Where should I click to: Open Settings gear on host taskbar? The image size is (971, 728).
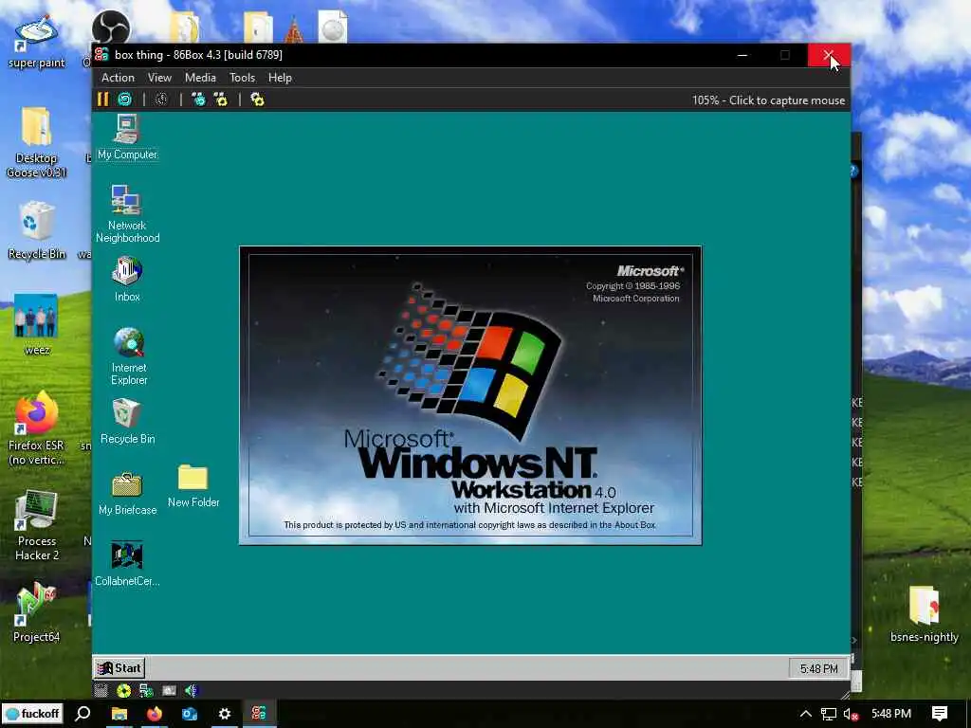(224, 714)
